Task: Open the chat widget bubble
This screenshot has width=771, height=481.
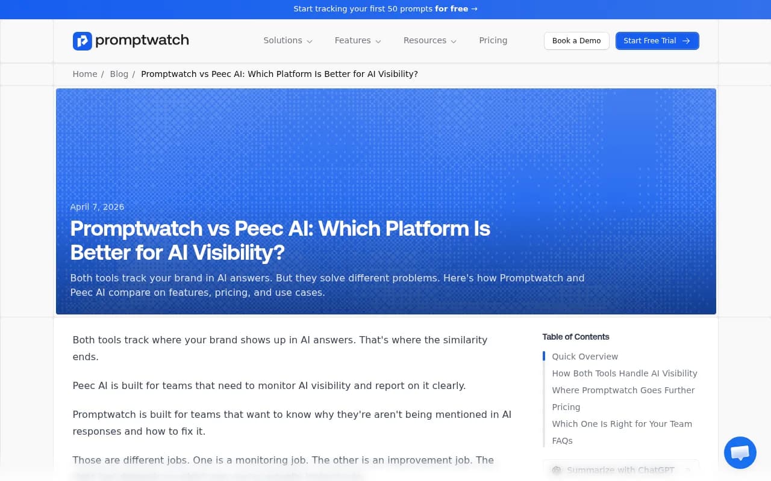Action: [740, 453]
